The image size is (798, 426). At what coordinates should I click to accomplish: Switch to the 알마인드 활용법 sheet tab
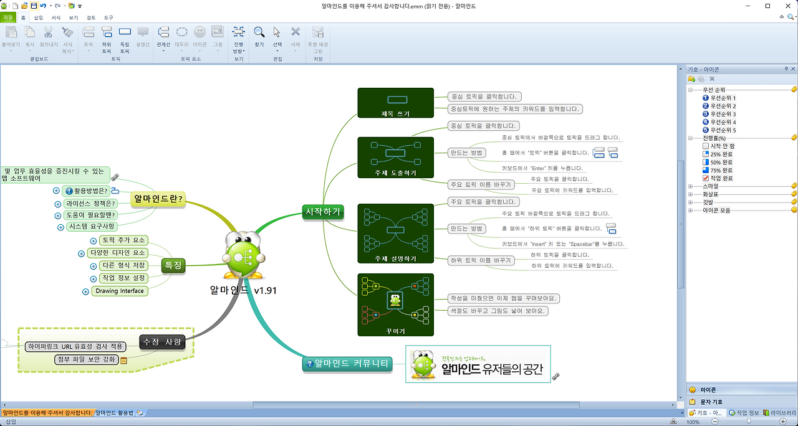(115, 412)
